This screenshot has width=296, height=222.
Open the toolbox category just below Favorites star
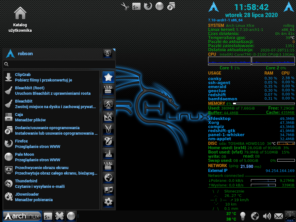pos(108,89)
